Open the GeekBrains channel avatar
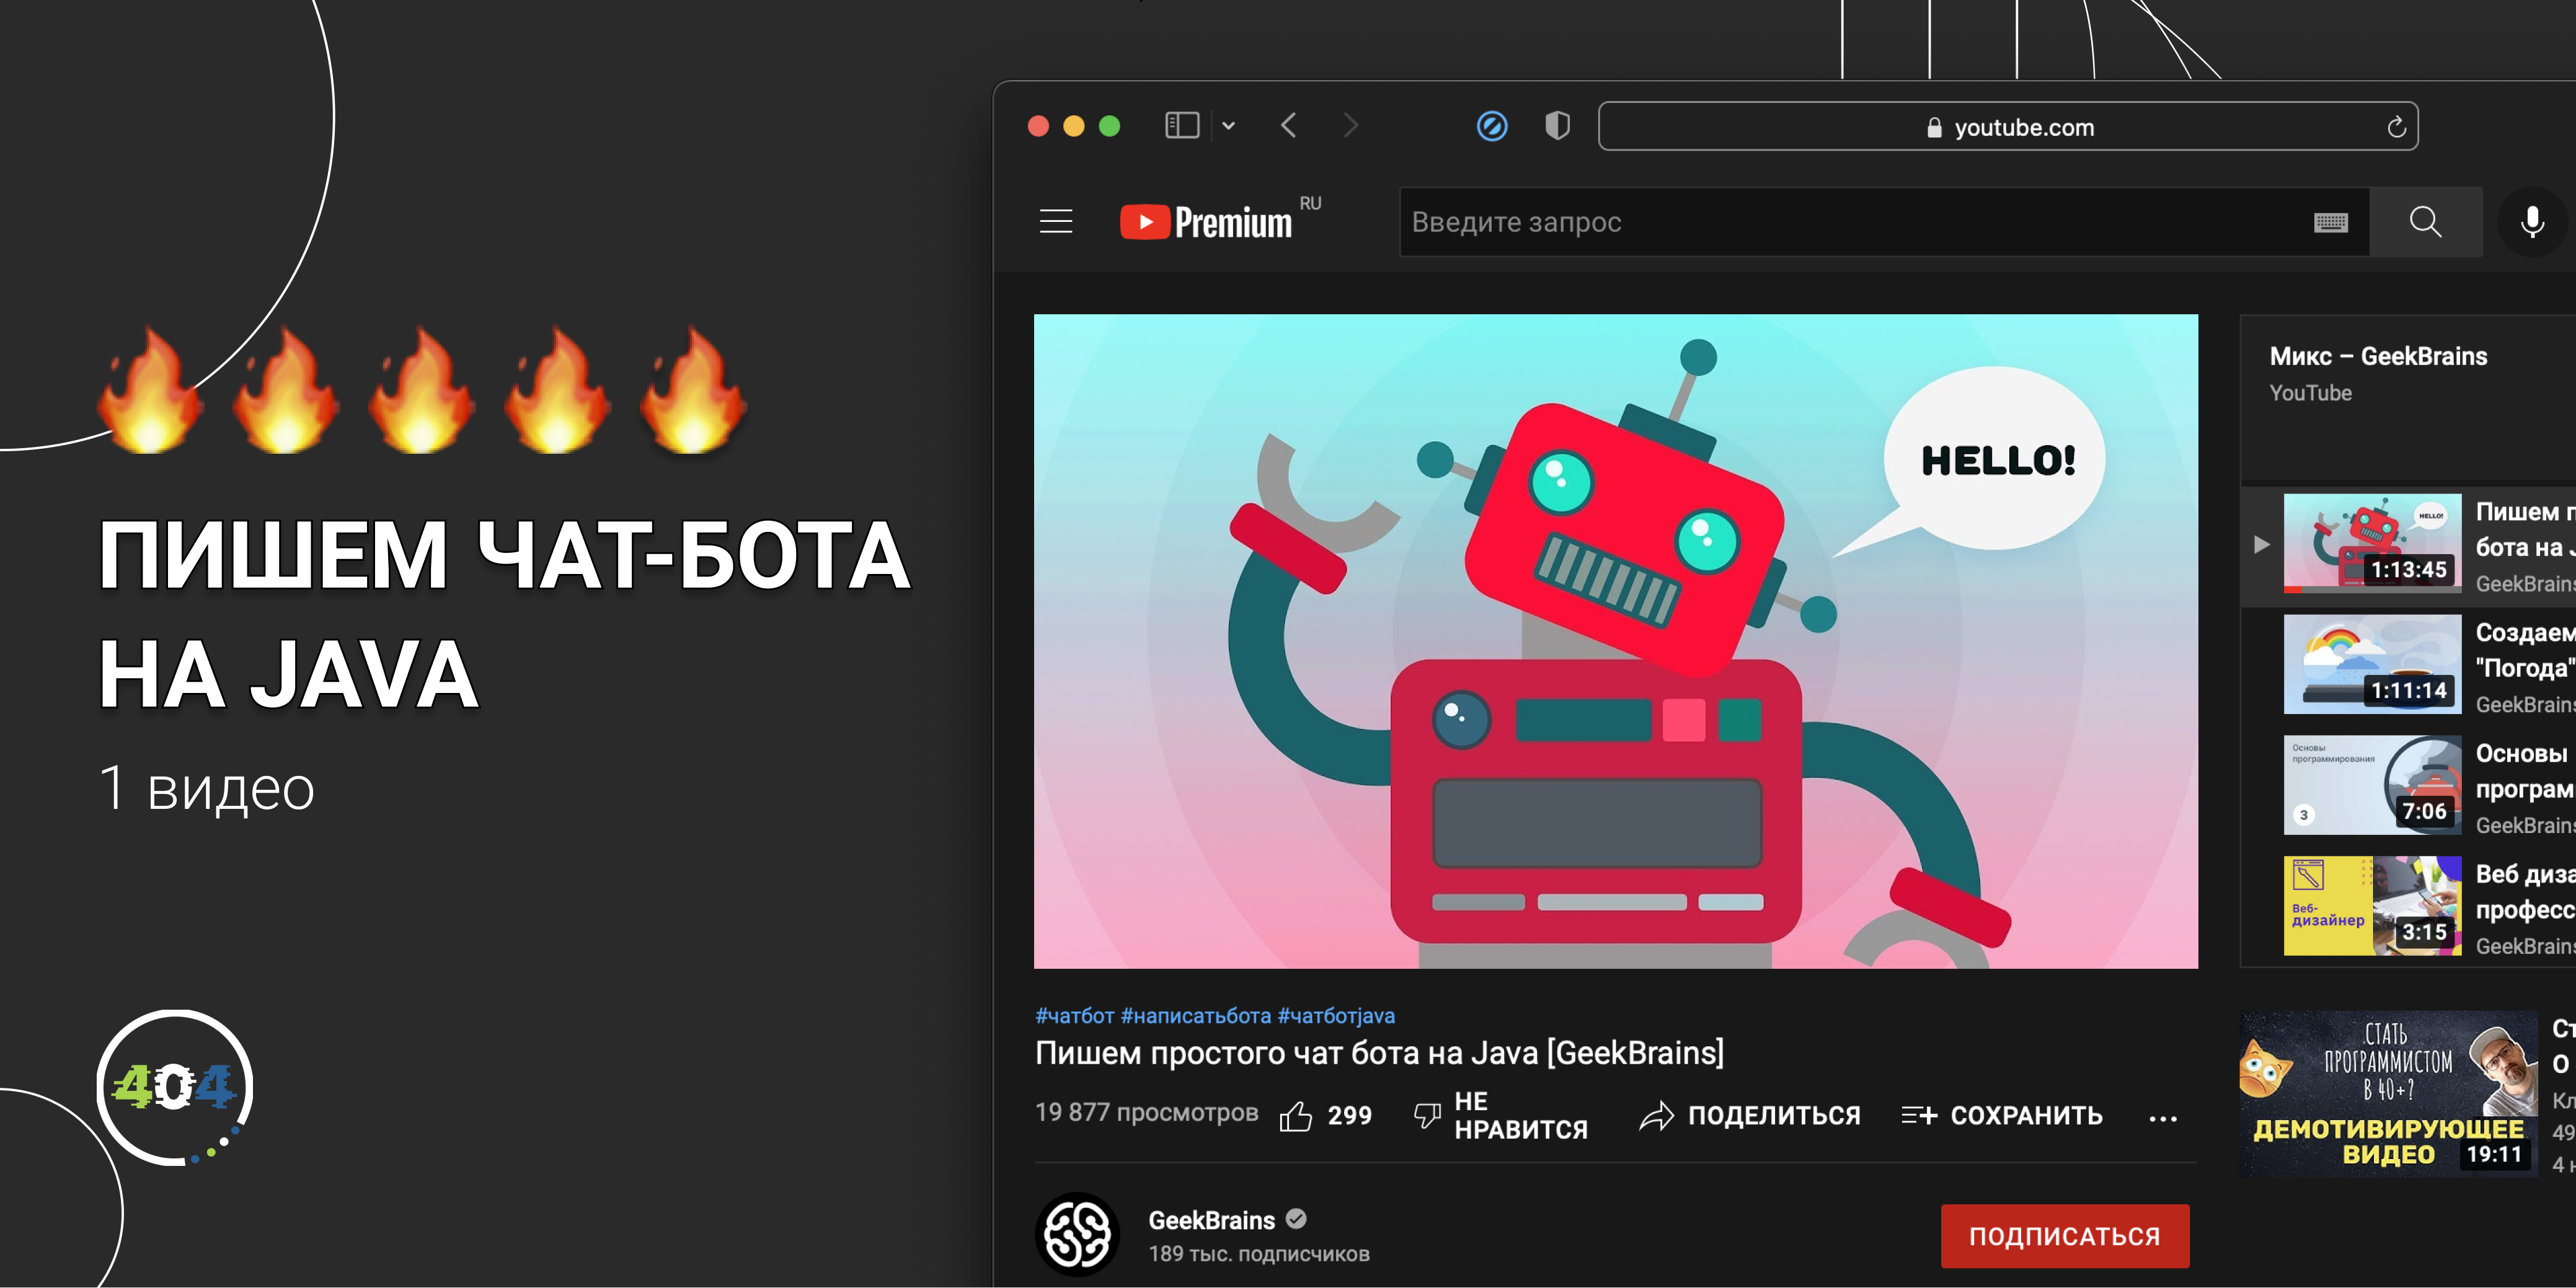2576x1288 pixels. 1076,1234
